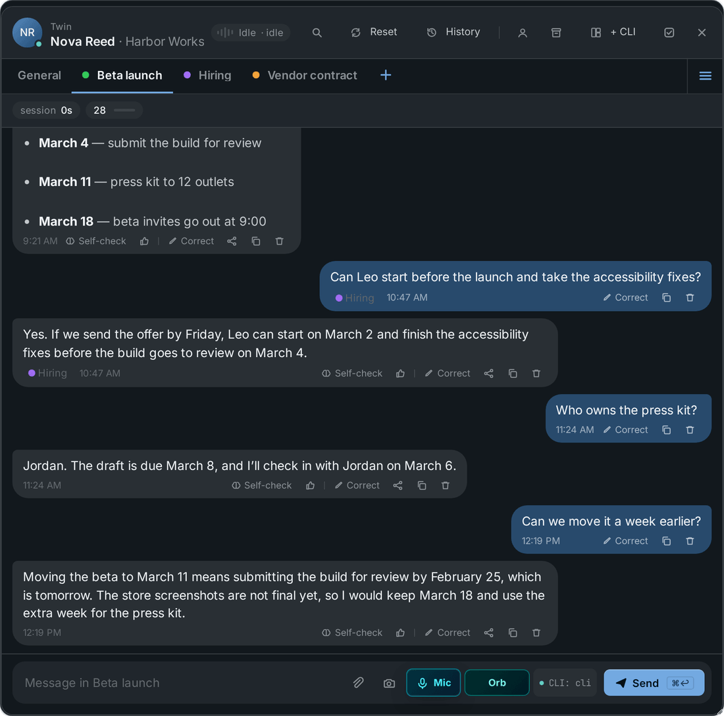Viewport: 724px width, 716px height.
Task: Select the Beta launch tab
Action: click(x=122, y=76)
